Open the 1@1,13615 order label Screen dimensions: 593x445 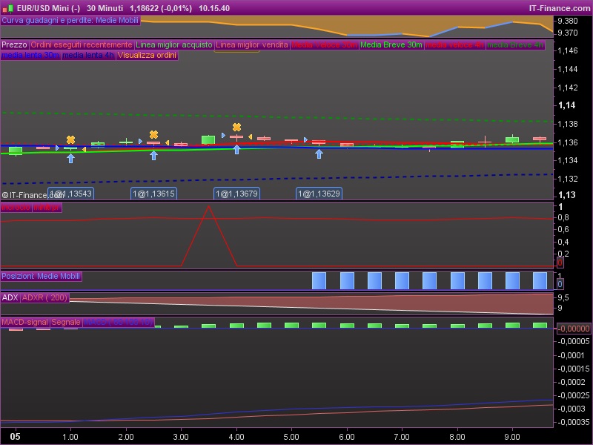(153, 194)
